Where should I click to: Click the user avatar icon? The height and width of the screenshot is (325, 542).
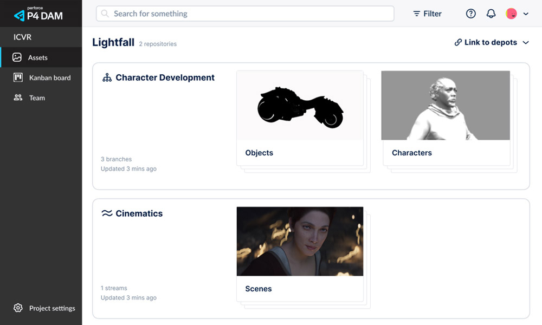point(511,14)
